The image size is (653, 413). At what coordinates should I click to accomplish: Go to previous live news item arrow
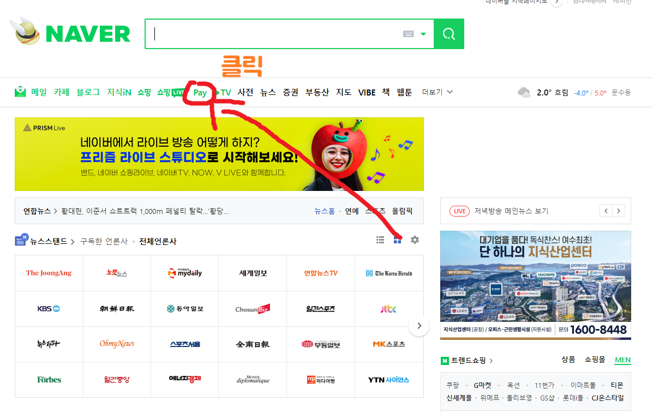click(606, 211)
